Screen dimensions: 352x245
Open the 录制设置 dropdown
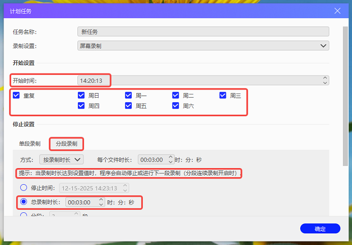203,46
